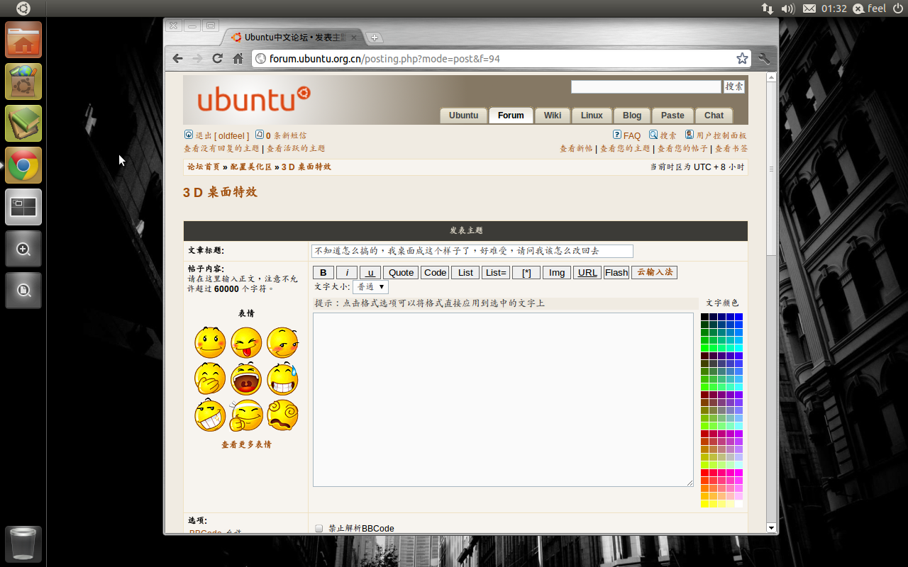Open 配置美化区 breadcrumb link

click(251, 167)
